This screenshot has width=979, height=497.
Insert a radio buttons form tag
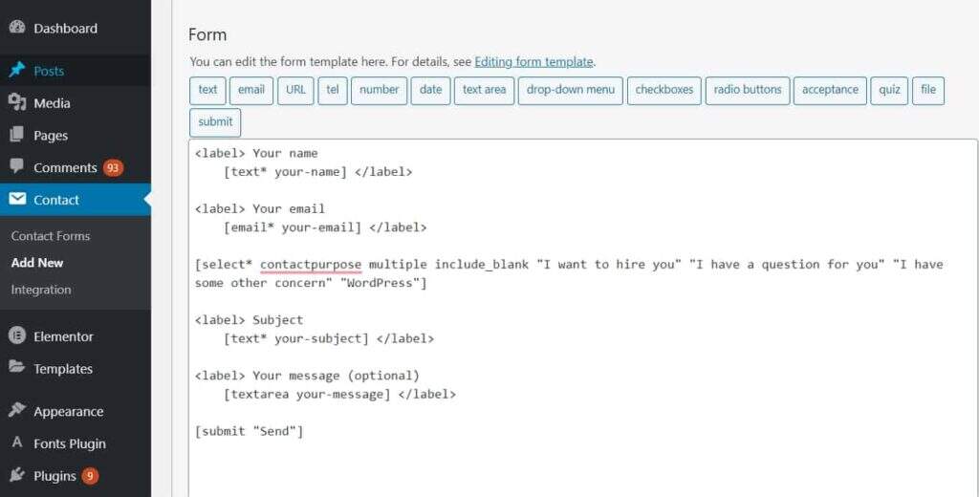tap(748, 90)
